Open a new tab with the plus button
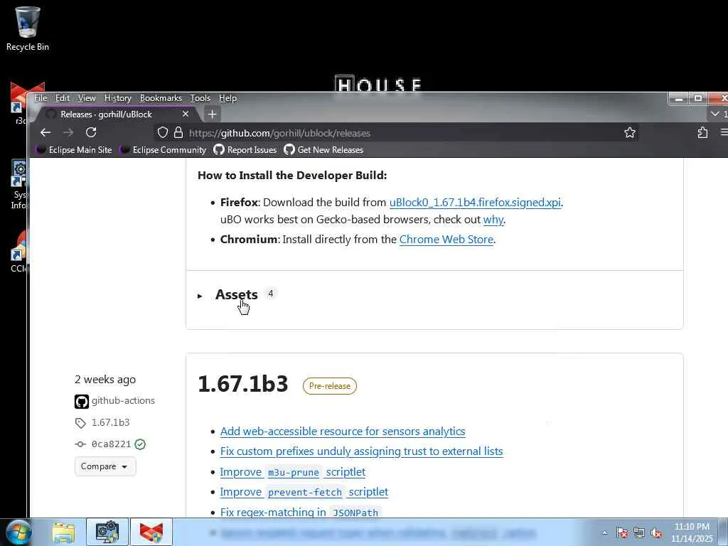Screen dimensions: 728x546 coord(212,114)
